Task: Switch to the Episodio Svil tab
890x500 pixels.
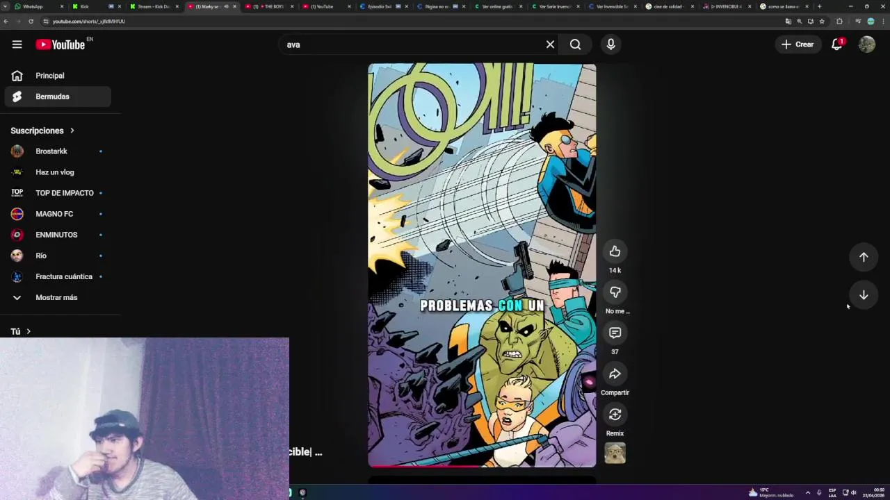Action: point(383,6)
